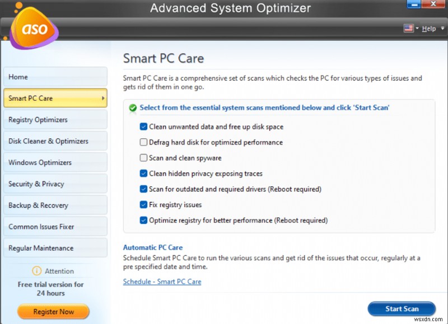
Task: Open the Help menu
Action: tap(429, 28)
